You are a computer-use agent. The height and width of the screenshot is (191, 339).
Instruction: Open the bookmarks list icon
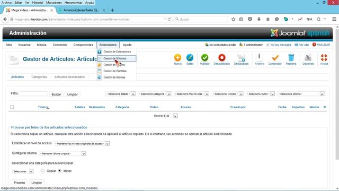pos(241,19)
